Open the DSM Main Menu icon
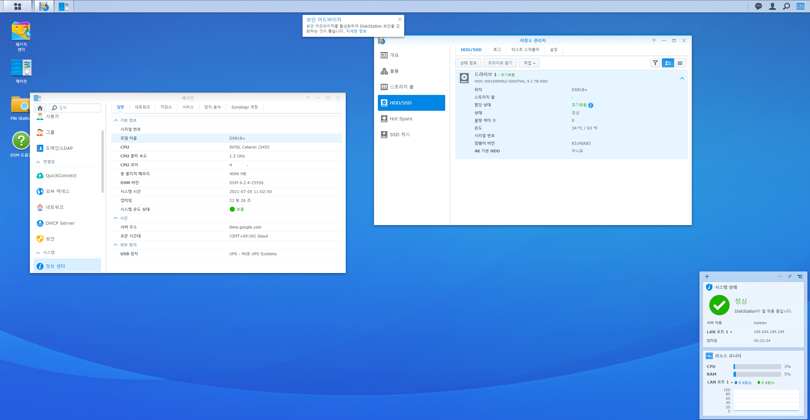This screenshot has width=810, height=420. pyautogui.click(x=17, y=6)
